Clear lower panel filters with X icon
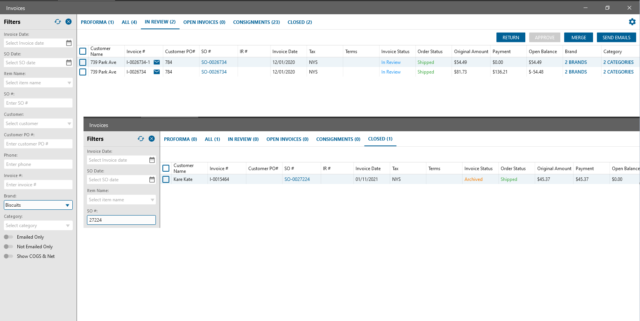Screen dimensions: 640x321 [152, 139]
